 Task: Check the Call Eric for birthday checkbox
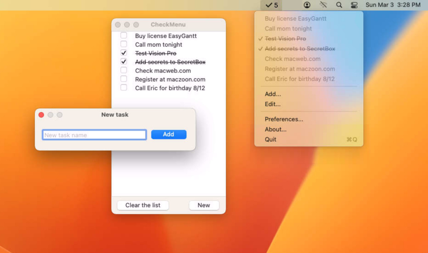coord(123,88)
